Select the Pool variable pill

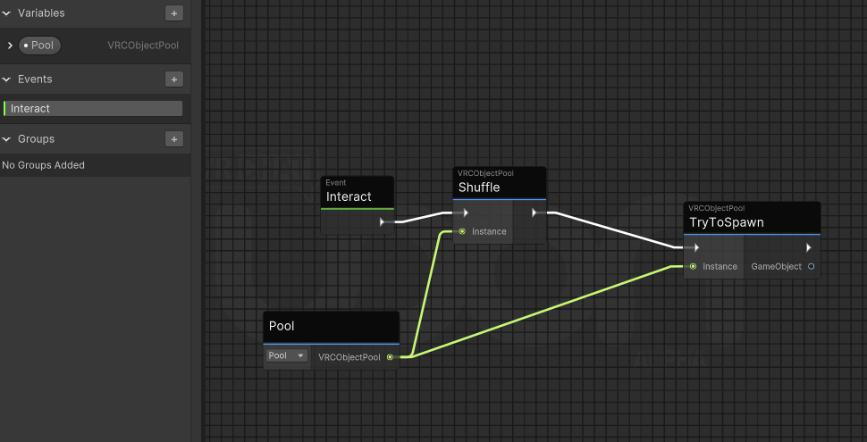40,46
